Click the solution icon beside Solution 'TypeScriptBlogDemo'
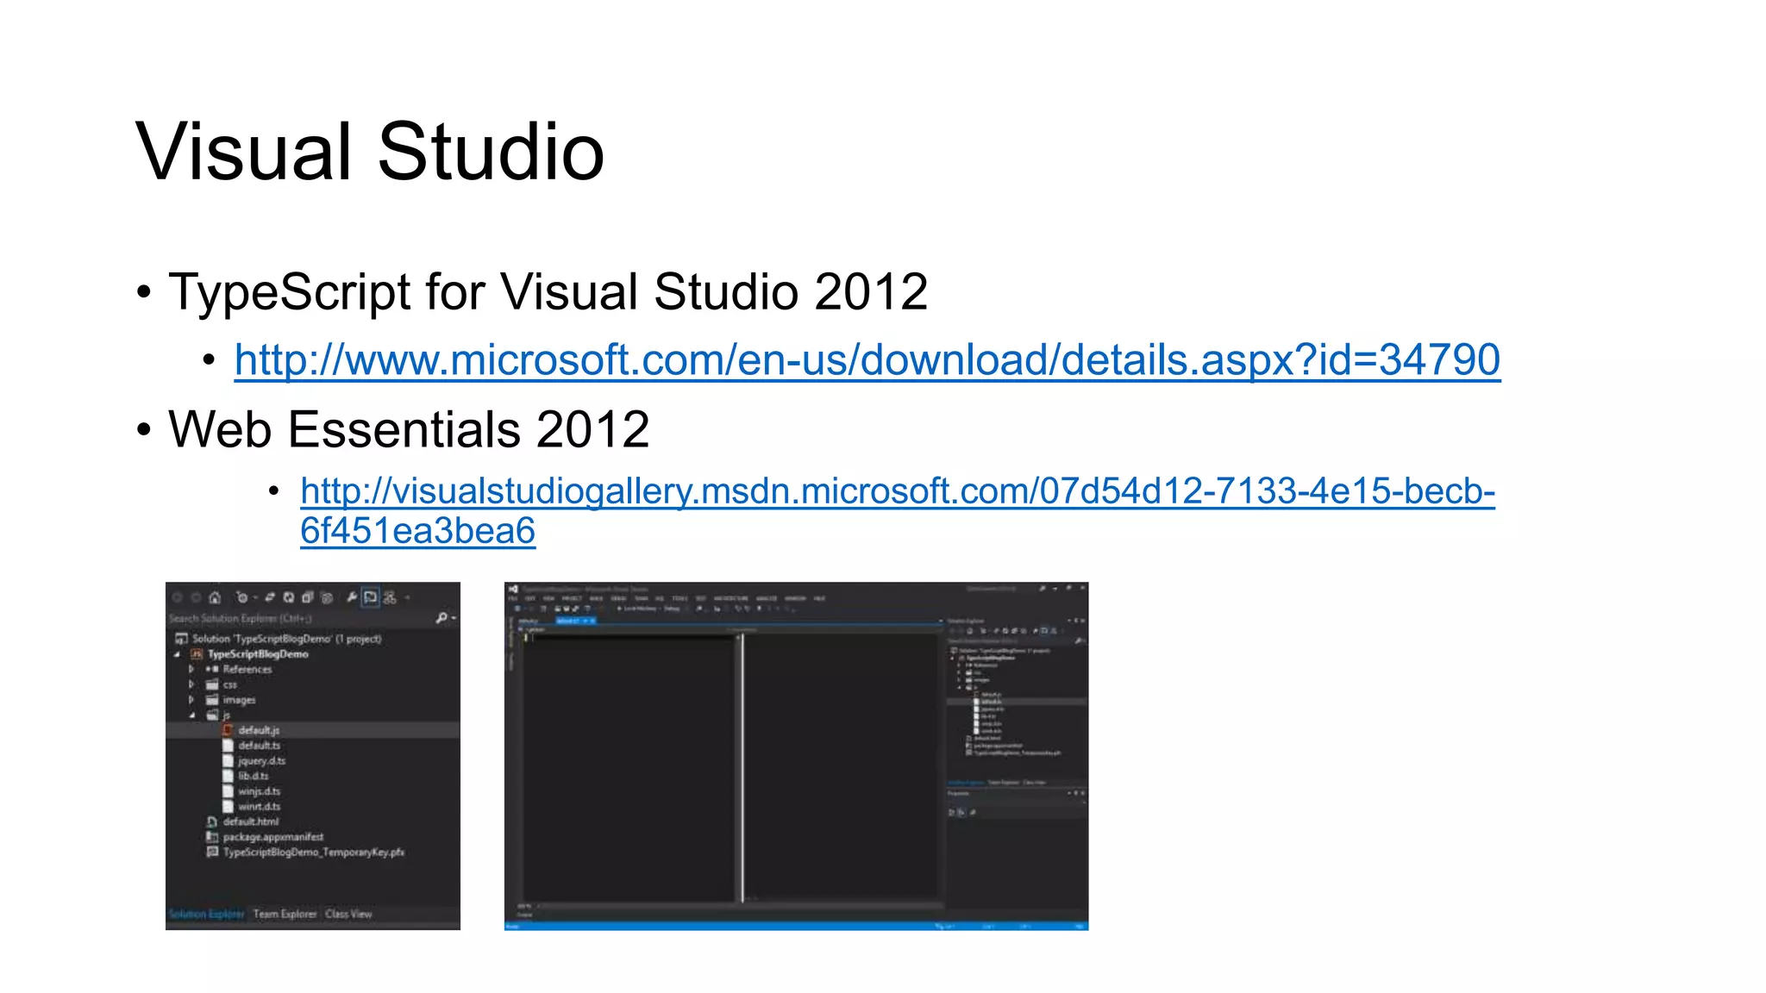Viewport: 1766px width, 993px height. tap(181, 639)
